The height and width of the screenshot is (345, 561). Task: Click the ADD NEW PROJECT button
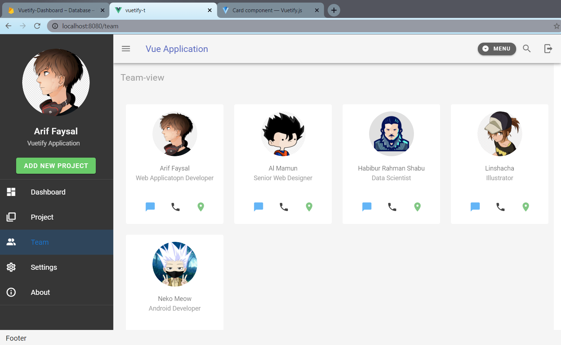pyautogui.click(x=56, y=166)
